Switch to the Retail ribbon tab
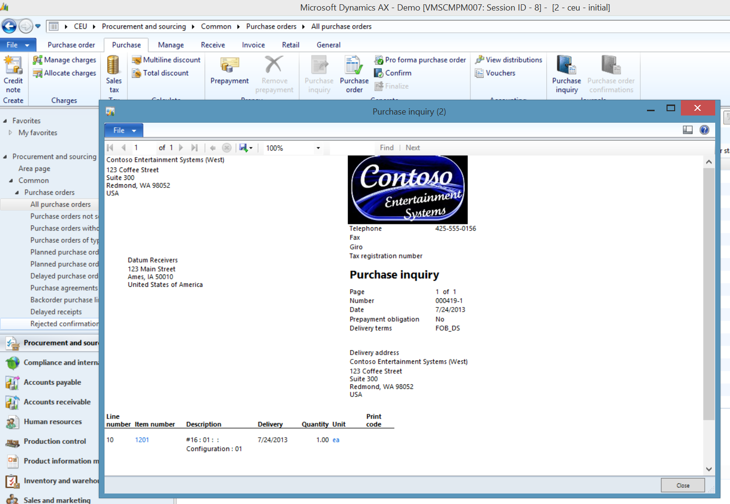This screenshot has width=730, height=504. coord(291,44)
